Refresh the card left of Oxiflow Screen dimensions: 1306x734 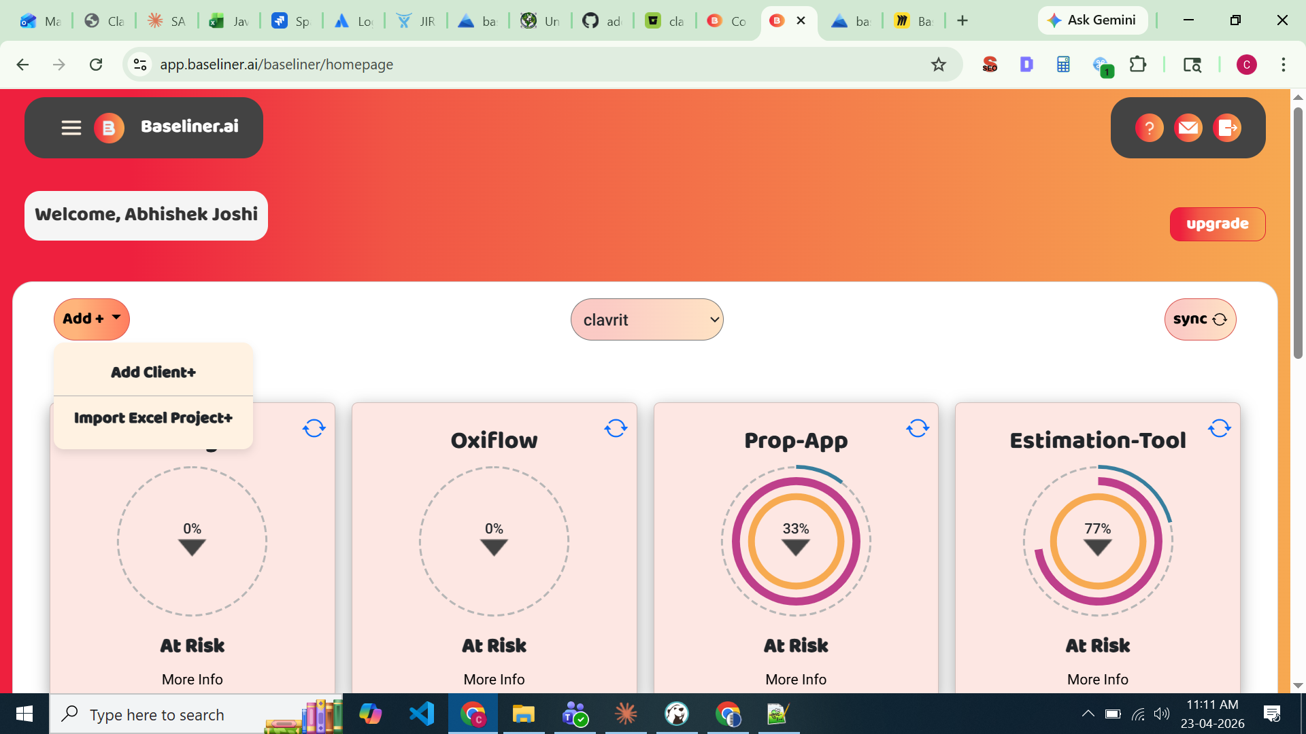[x=314, y=428]
